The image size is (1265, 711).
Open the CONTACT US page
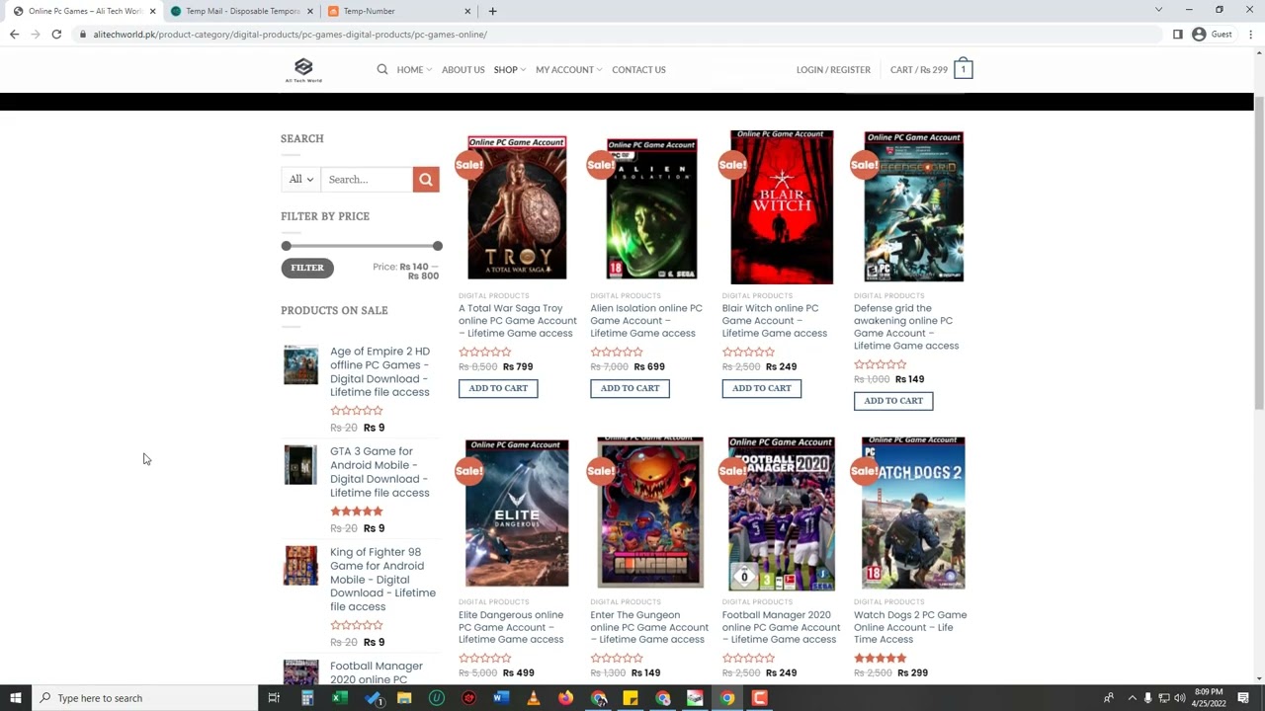pos(638,69)
